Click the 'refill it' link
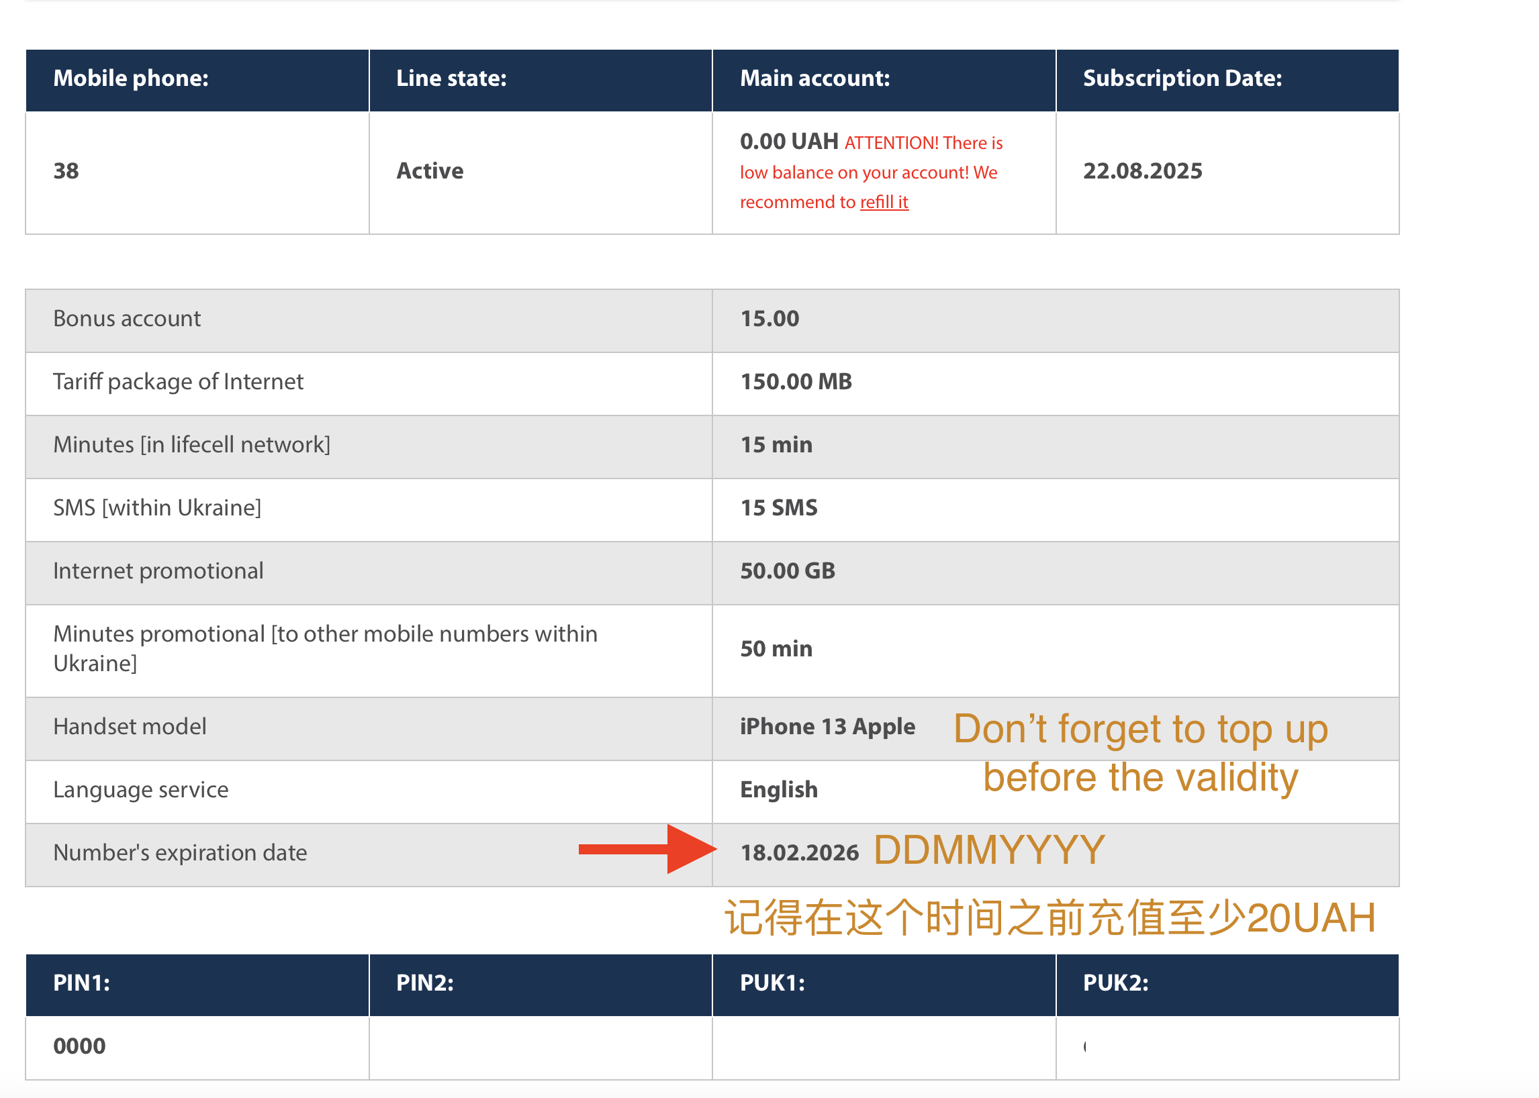1539x1098 pixels. click(884, 202)
